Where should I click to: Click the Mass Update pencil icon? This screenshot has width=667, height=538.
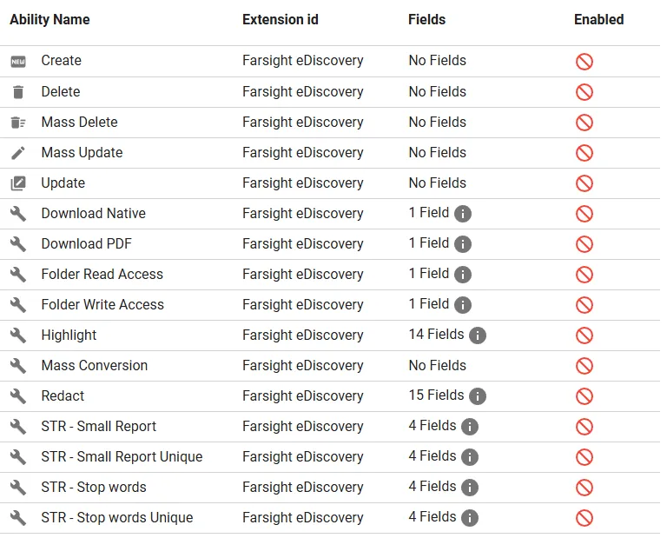(18, 153)
